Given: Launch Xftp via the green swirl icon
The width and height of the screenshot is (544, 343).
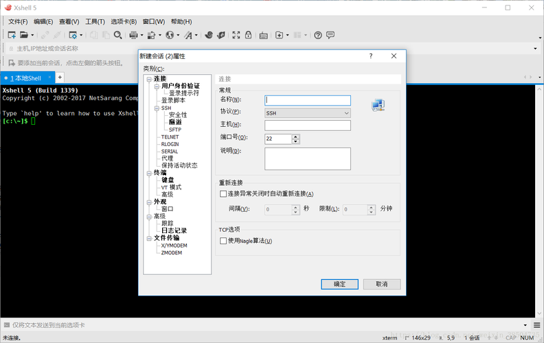Looking at the screenshot, I should [209, 35].
